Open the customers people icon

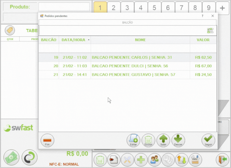[154, 160]
